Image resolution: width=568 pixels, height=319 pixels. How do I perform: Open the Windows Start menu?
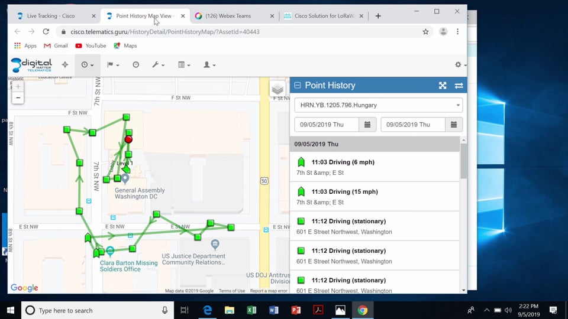tap(11, 310)
